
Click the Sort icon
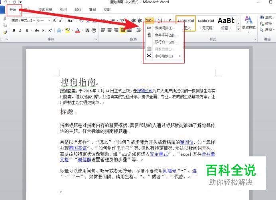[x=160, y=20]
